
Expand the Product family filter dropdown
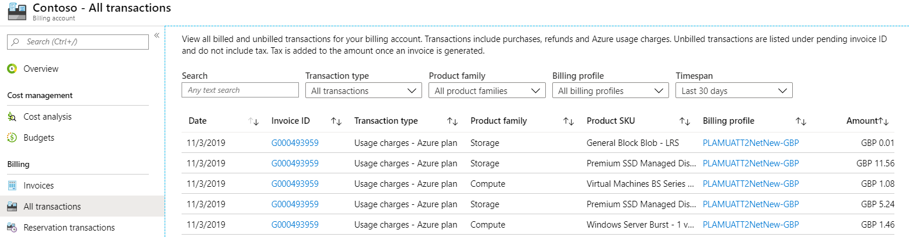point(487,91)
